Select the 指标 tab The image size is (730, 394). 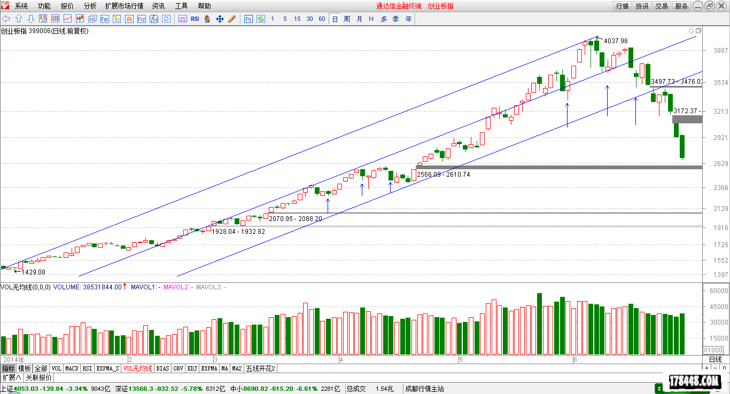(x=8, y=368)
